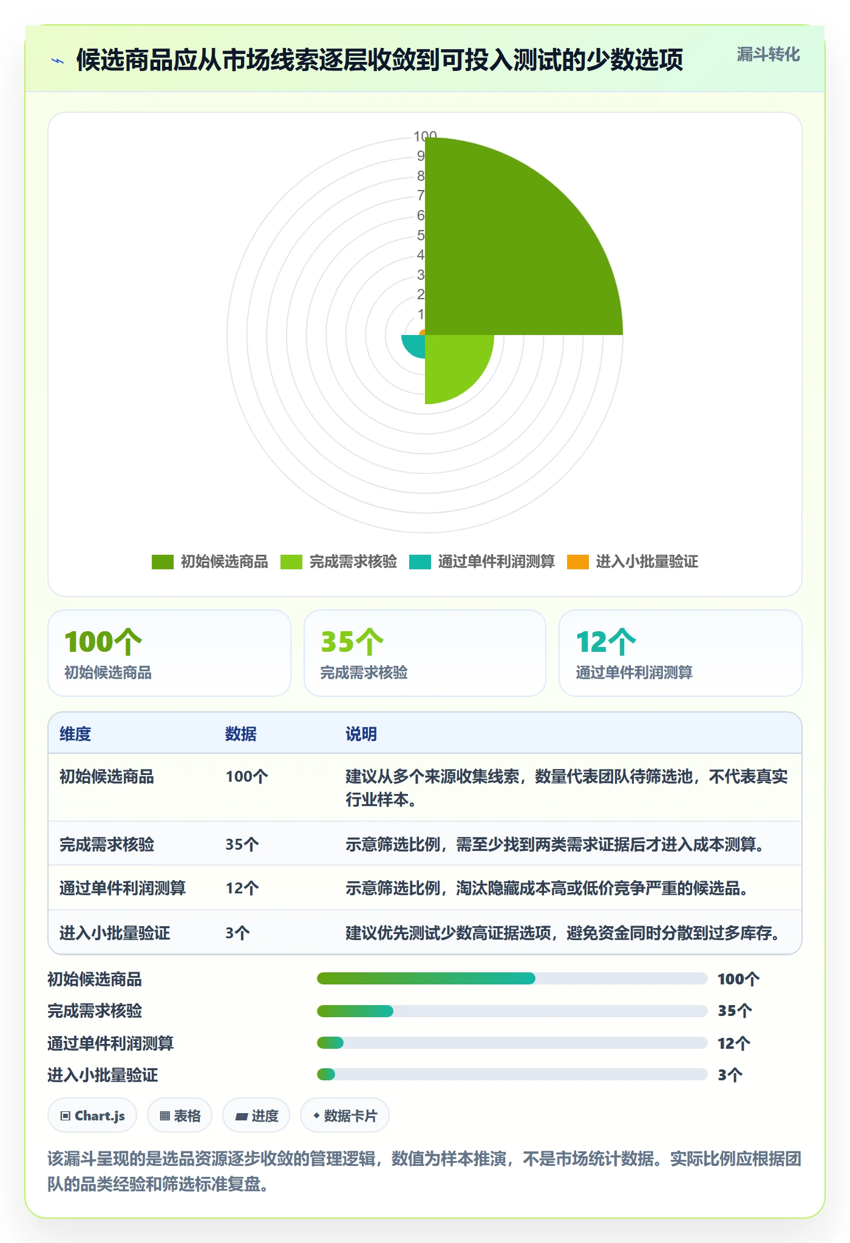Screen dimensions: 850x1243
Task: Click the description starting 建议从多个来源收集线索
Action: 567,788
